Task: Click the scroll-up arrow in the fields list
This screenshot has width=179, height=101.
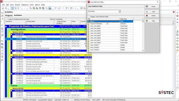Action: [143, 19]
